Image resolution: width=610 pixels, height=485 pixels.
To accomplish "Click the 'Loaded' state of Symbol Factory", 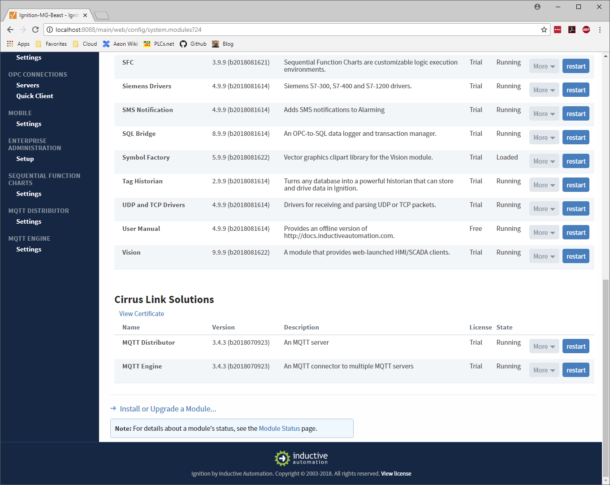I will (x=507, y=157).
